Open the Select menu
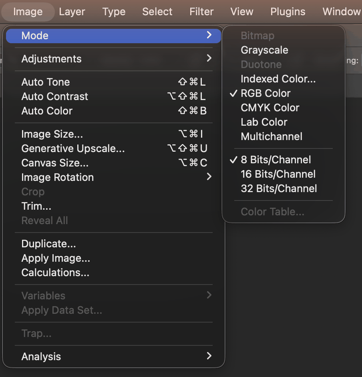The width and height of the screenshot is (362, 377). [x=157, y=12]
